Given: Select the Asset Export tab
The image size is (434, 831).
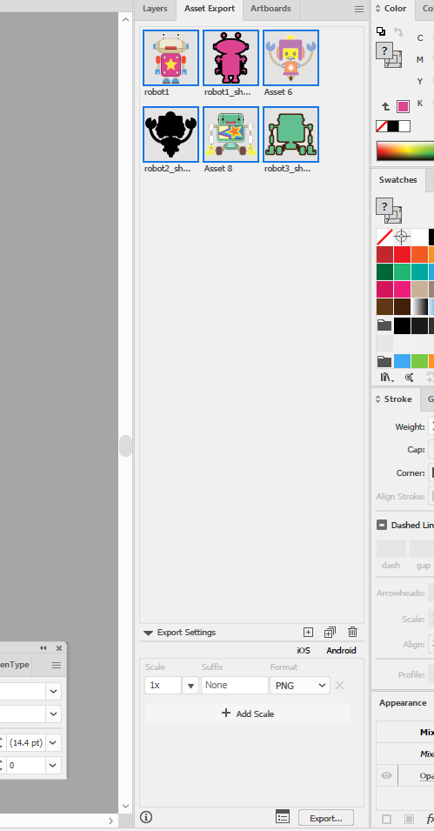Looking at the screenshot, I should point(210,9).
